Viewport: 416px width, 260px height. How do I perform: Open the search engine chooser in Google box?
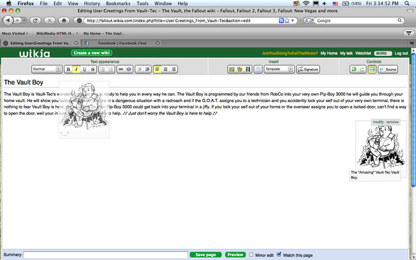(309, 20)
